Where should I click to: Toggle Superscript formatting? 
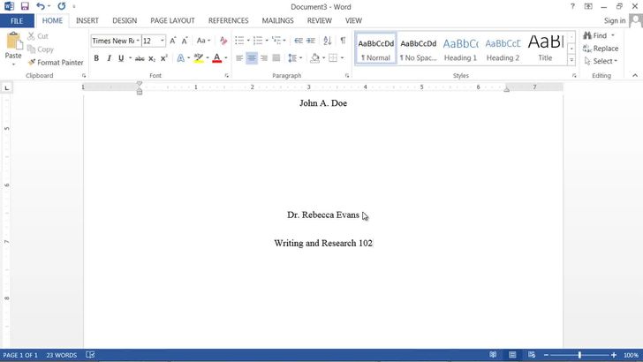click(164, 58)
